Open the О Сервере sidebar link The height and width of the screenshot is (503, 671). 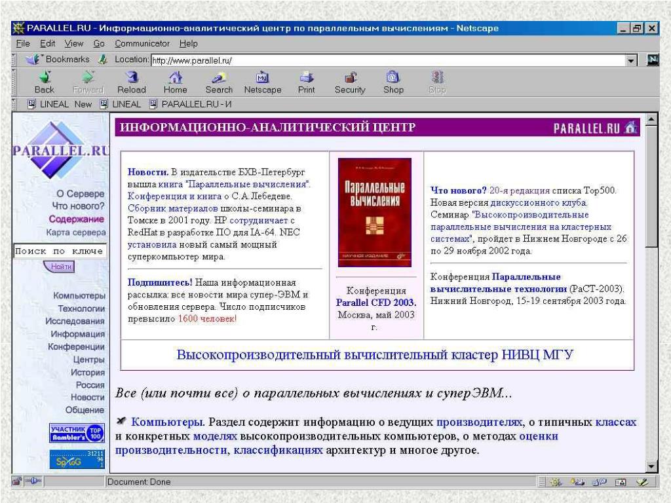pyautogui.click(x=81, y=194)
